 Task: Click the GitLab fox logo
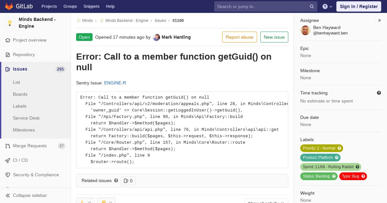pyautogui.click(x=9, y=6)
